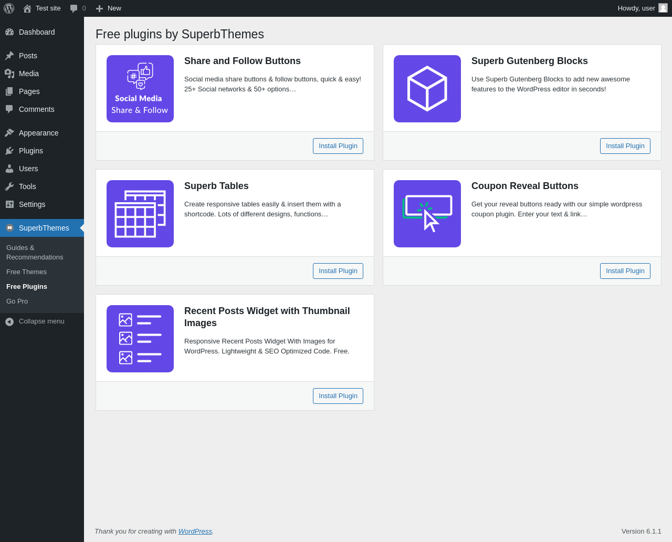Click the Version 6.1.1 footer text
Screen dimensions: 672x542
click(x=642, y=531)
